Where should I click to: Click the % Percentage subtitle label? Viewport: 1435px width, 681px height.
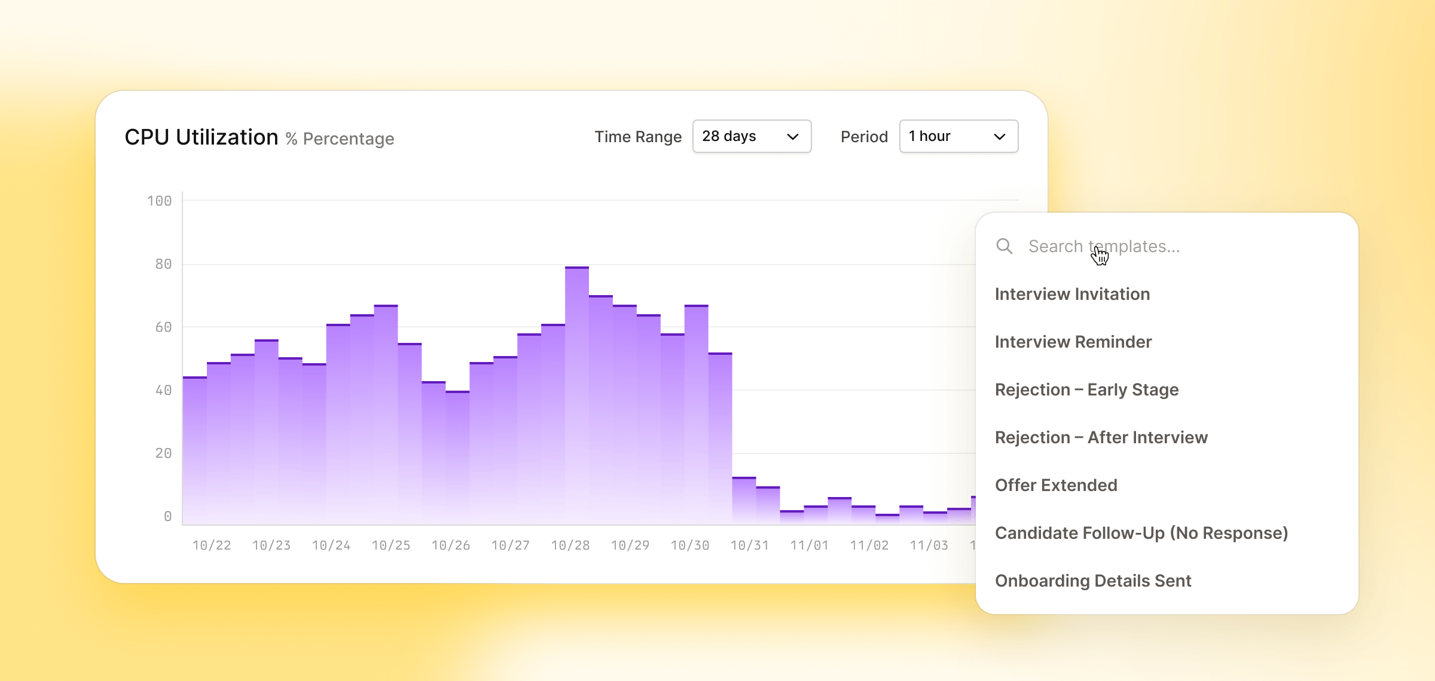[340, 139]
